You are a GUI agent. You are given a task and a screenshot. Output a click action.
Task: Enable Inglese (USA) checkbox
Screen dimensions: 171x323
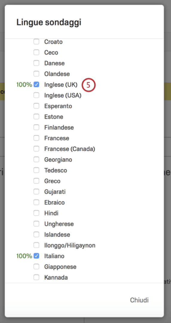coord(36,95)
